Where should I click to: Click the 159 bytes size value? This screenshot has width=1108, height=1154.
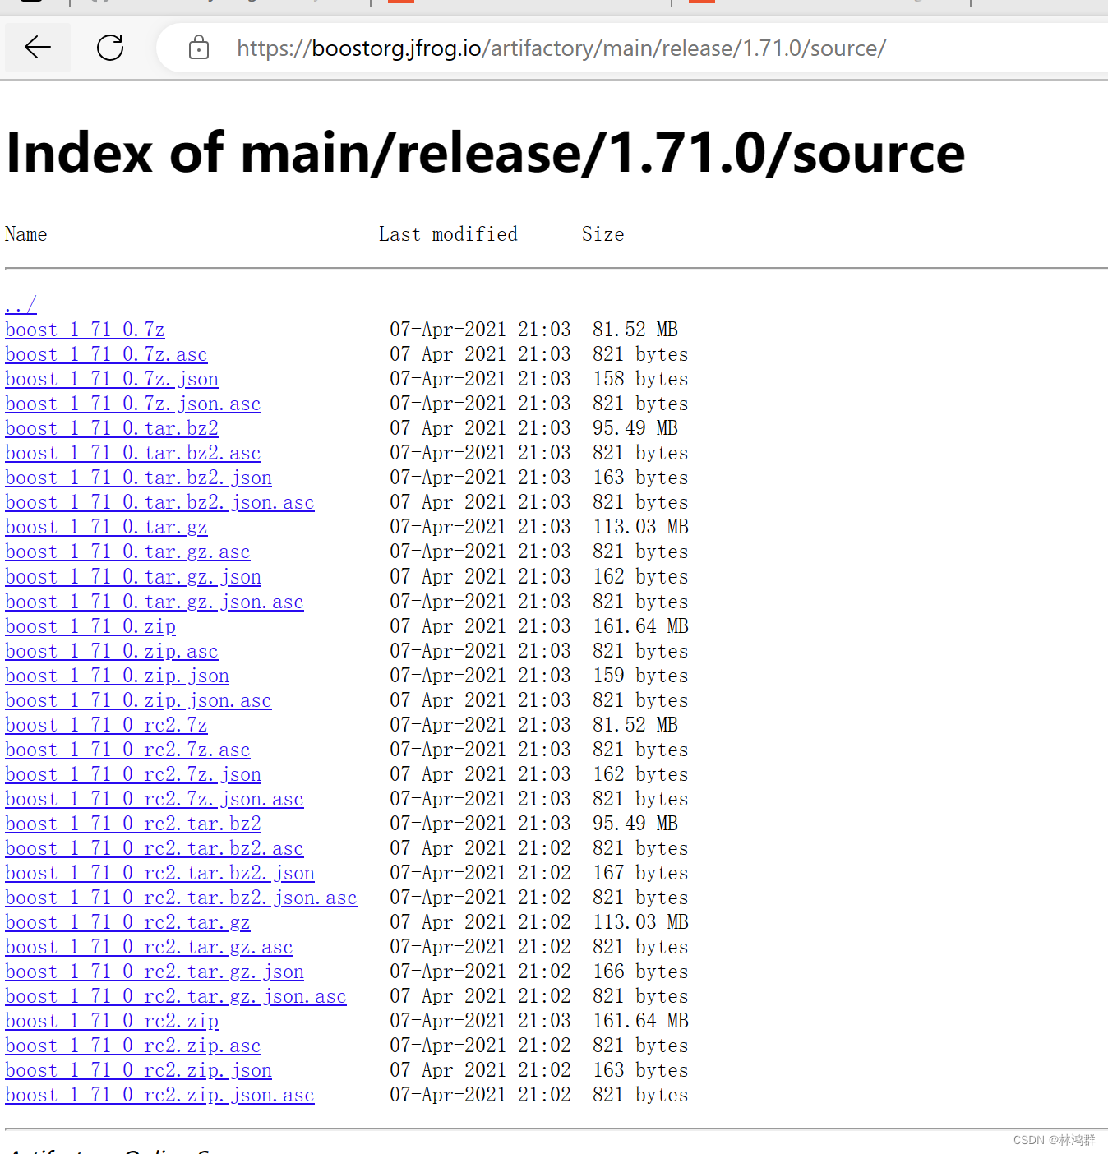coord(641,676)
